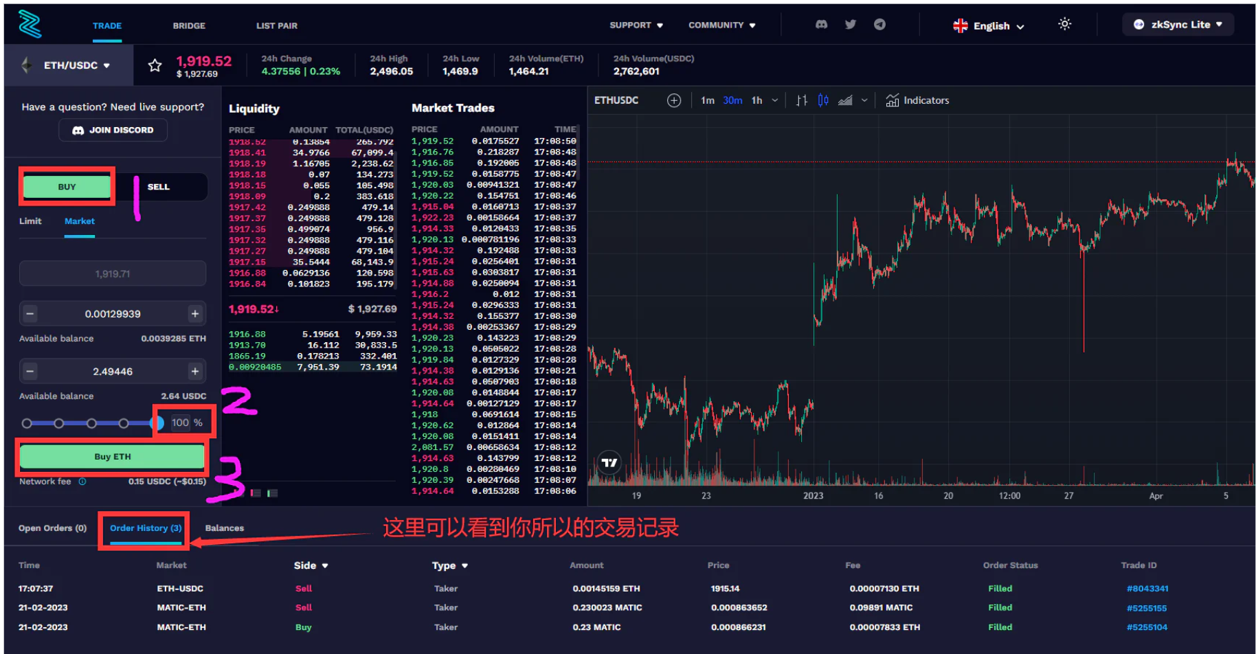Viewport: 1256px width, 654px height.
Task: Open the Side column filter
Action: click(311, 565)
